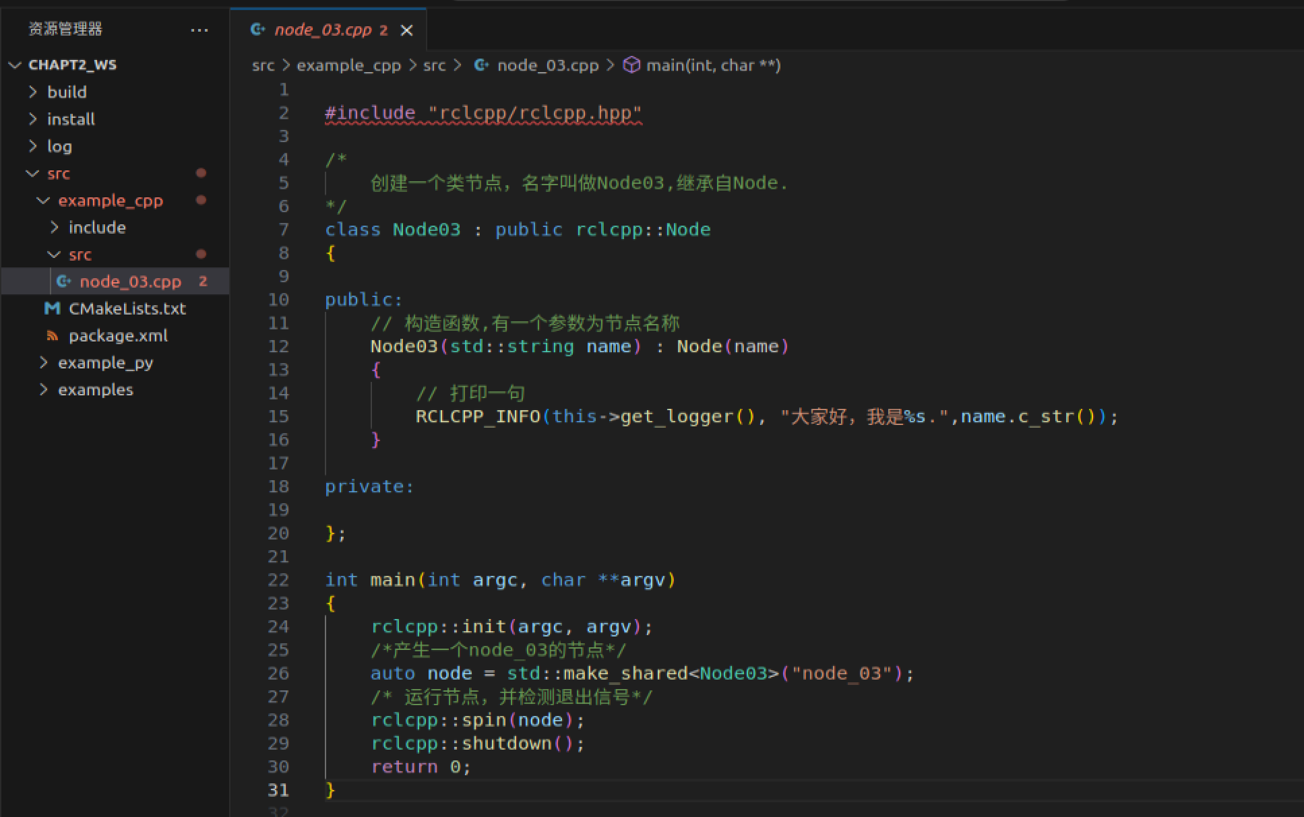
Task: Click the C++ icon next to node_03.cpp in explorer
Action: (63, 282)
